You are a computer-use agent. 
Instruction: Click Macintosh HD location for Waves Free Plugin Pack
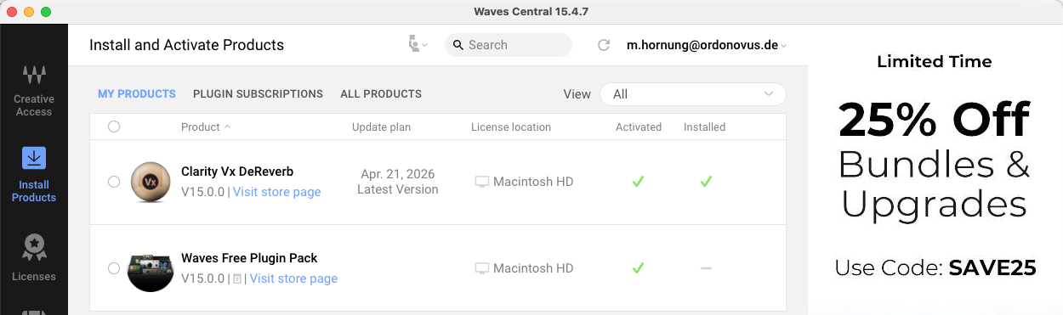tap(524, 268)
